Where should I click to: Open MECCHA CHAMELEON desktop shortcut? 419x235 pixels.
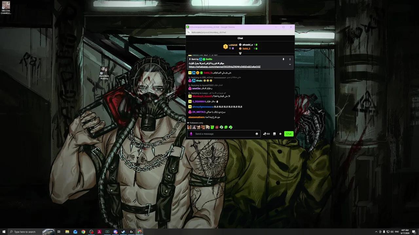6,8
